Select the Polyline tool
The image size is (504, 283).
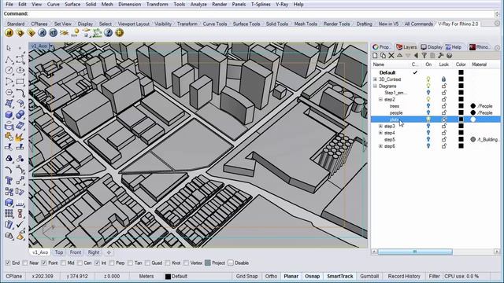tap(9, 60)
